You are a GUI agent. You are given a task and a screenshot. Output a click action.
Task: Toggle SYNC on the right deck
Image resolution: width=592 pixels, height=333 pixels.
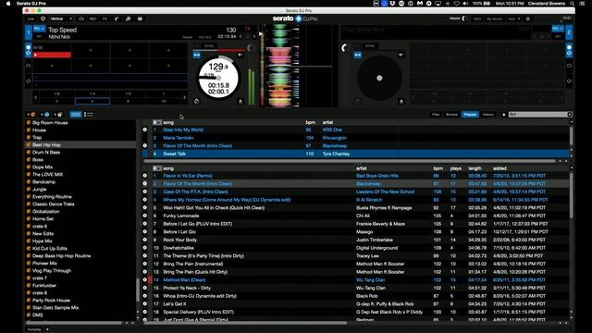click(x=370, y=46)
